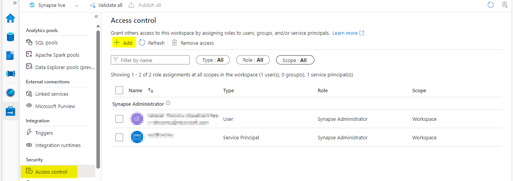Expand the left navigation rail chevrons
The height and width of the screenshot is (181, 513).
(15, 3)
